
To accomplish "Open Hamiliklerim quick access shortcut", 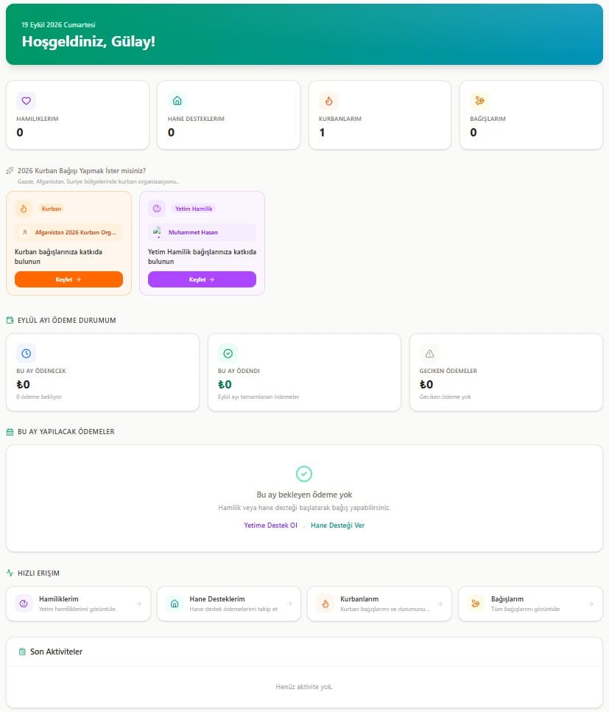I will pyautogui.click(x=79, y=604).
